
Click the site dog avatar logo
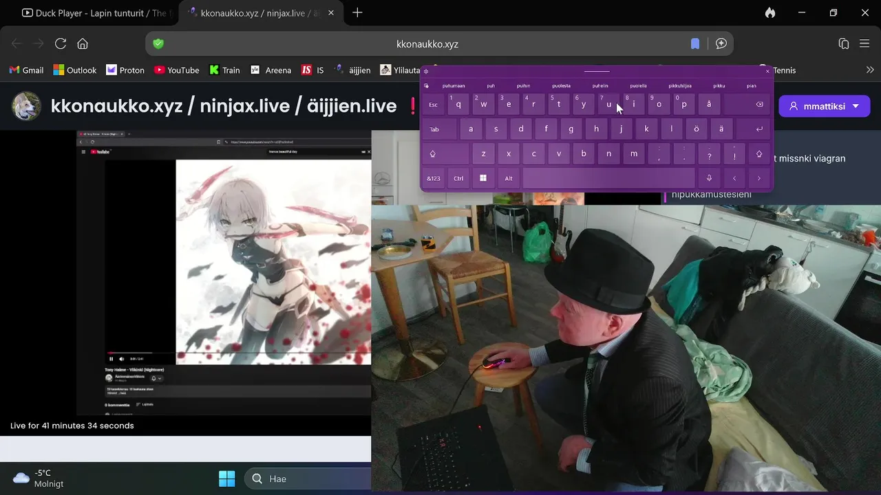click(x=26, y=106)
